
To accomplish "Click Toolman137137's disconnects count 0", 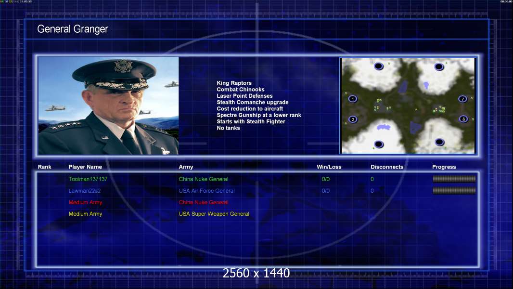I will tap(372, 179).
